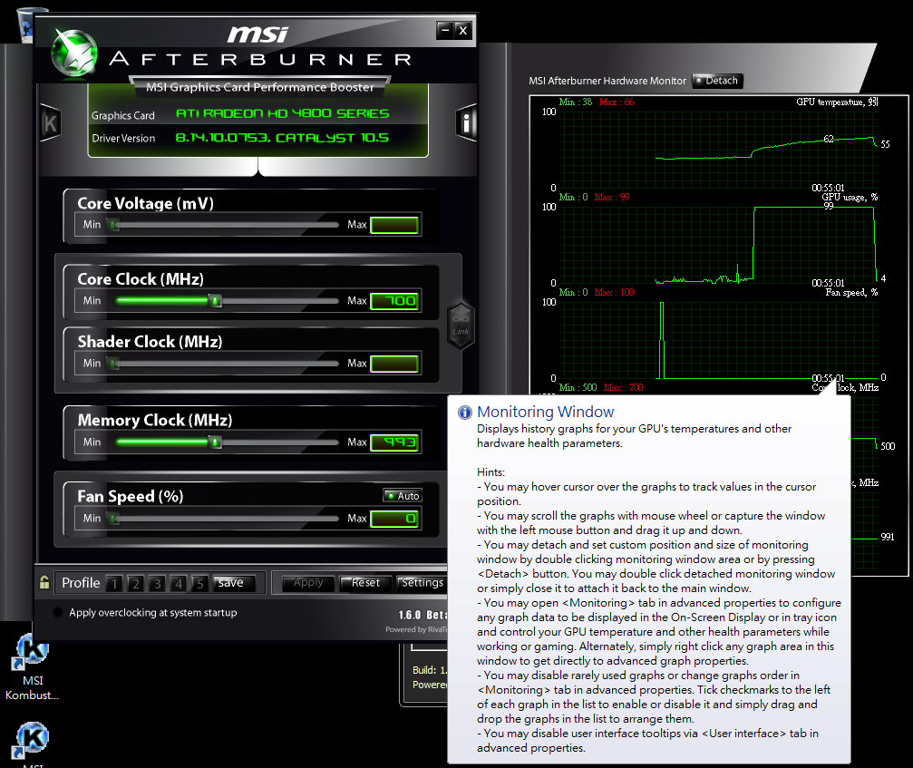
Task: Click the Core Voltage value field
Action: tap(394, 226)
